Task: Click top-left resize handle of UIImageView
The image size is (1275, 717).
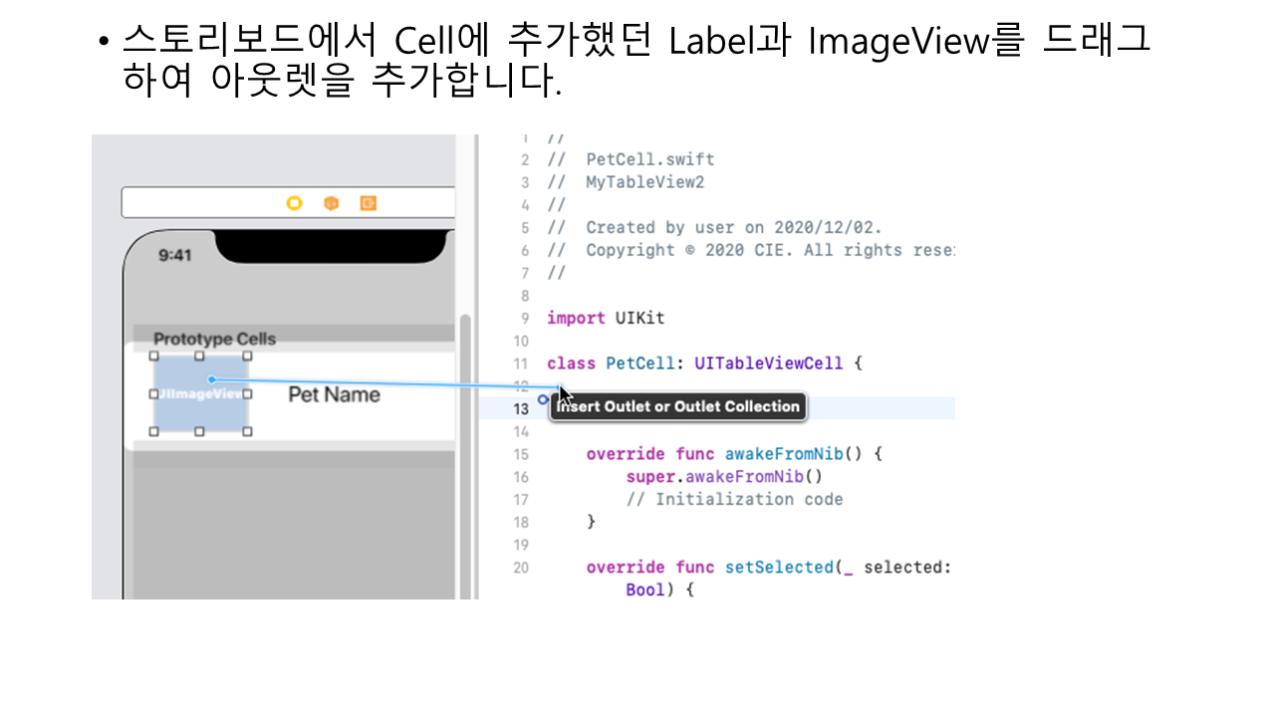Action: [153, 356]
